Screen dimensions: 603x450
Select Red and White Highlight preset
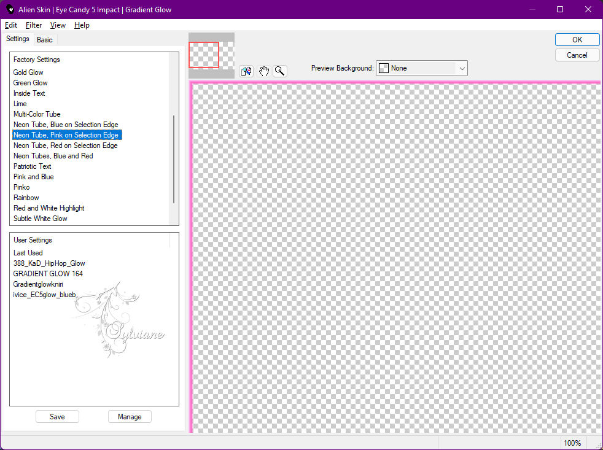pos(49,208)
